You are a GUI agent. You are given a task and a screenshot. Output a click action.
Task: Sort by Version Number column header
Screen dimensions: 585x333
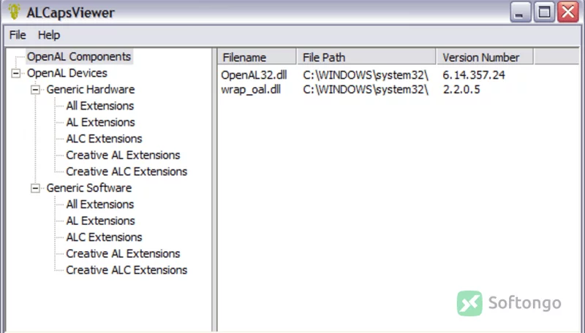(x=485, y=57)
